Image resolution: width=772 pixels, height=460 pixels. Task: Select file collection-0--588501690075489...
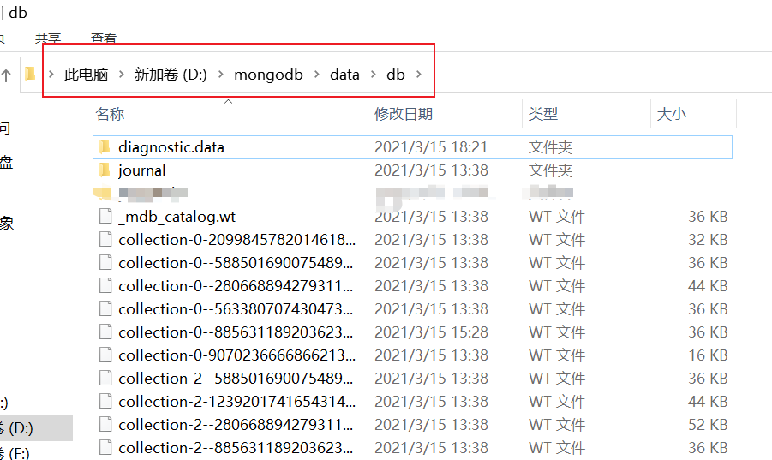pyautogui.click(x=236, y=263)
